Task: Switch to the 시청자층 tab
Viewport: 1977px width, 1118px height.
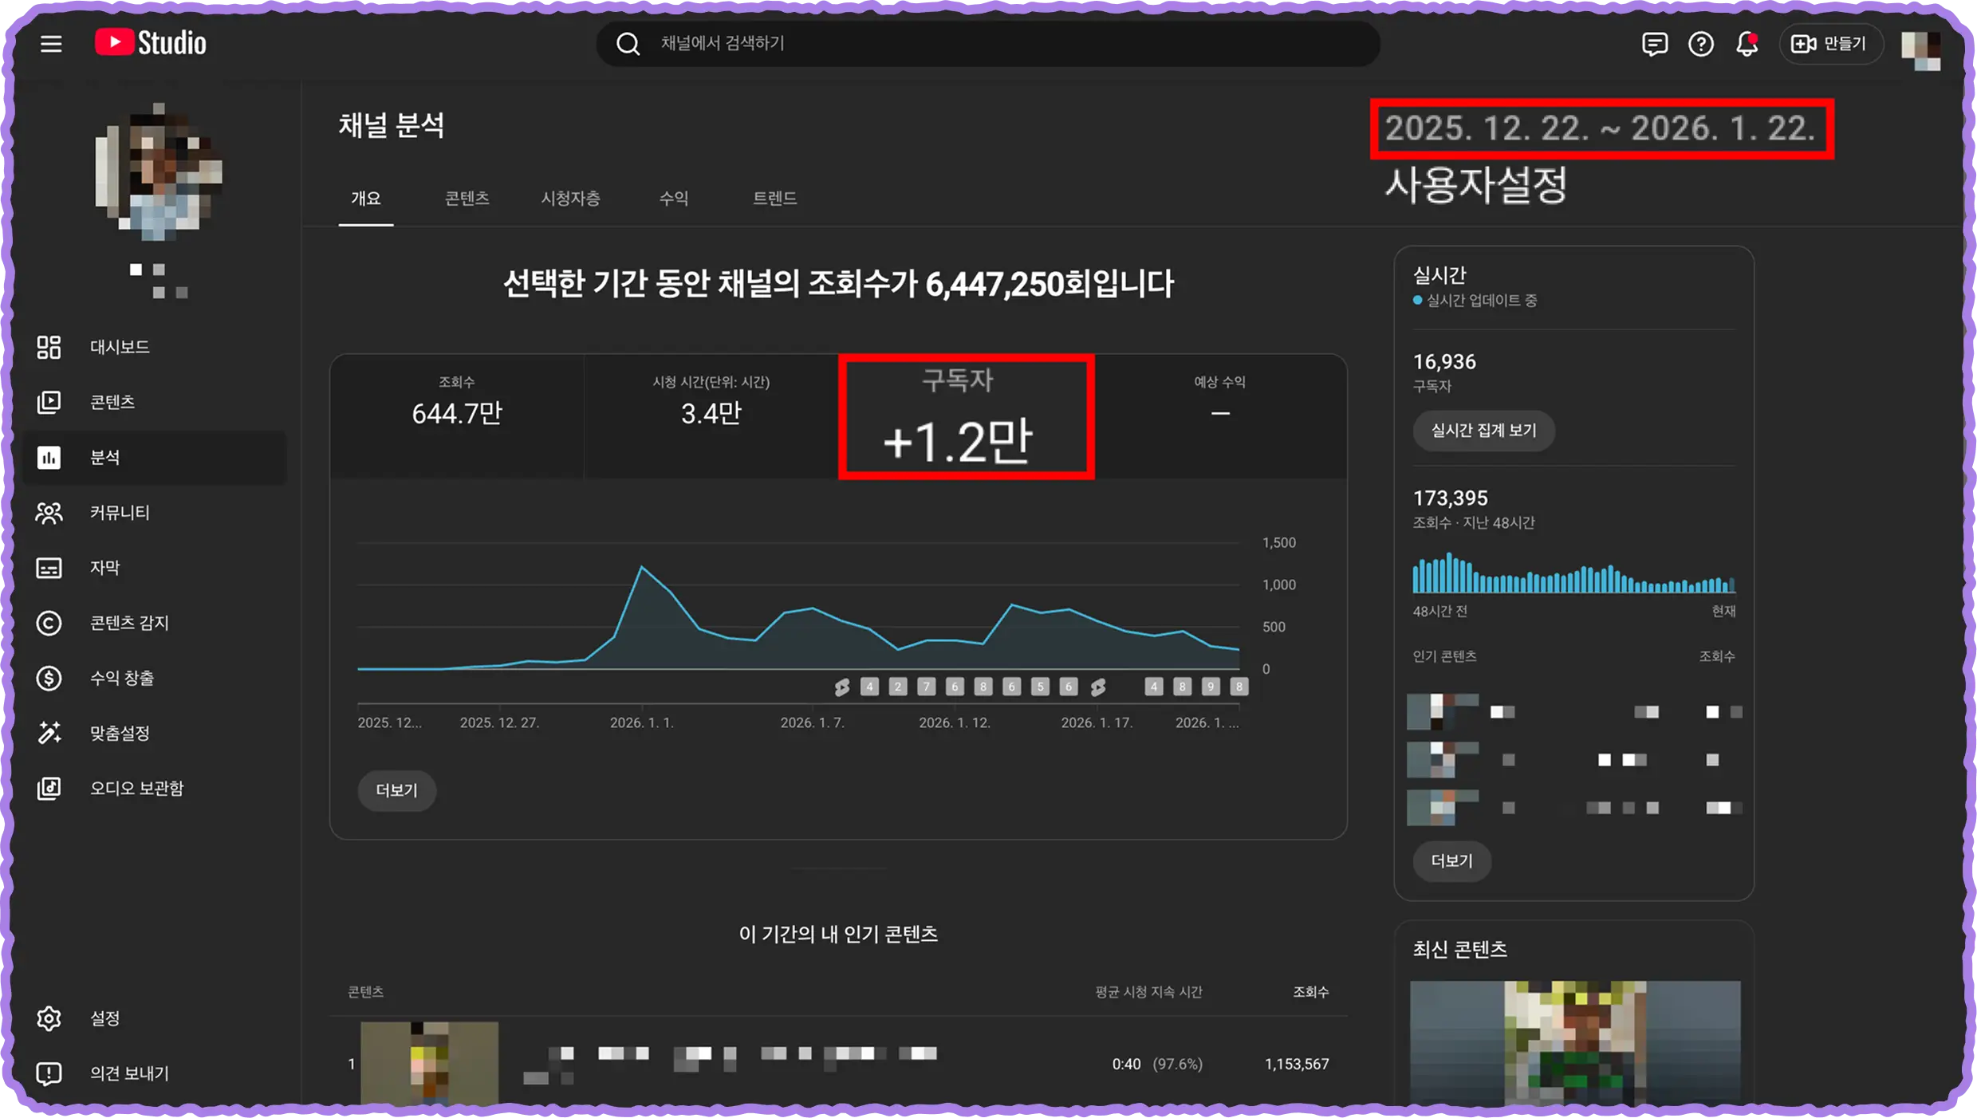Action: click(x=571, y=198)
